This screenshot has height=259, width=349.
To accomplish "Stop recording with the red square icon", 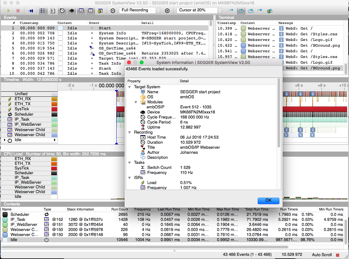I will 18,11.
